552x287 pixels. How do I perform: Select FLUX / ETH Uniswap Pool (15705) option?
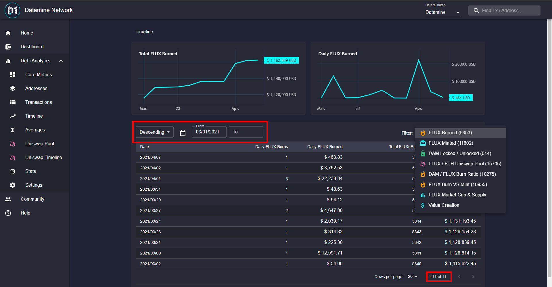460,164
